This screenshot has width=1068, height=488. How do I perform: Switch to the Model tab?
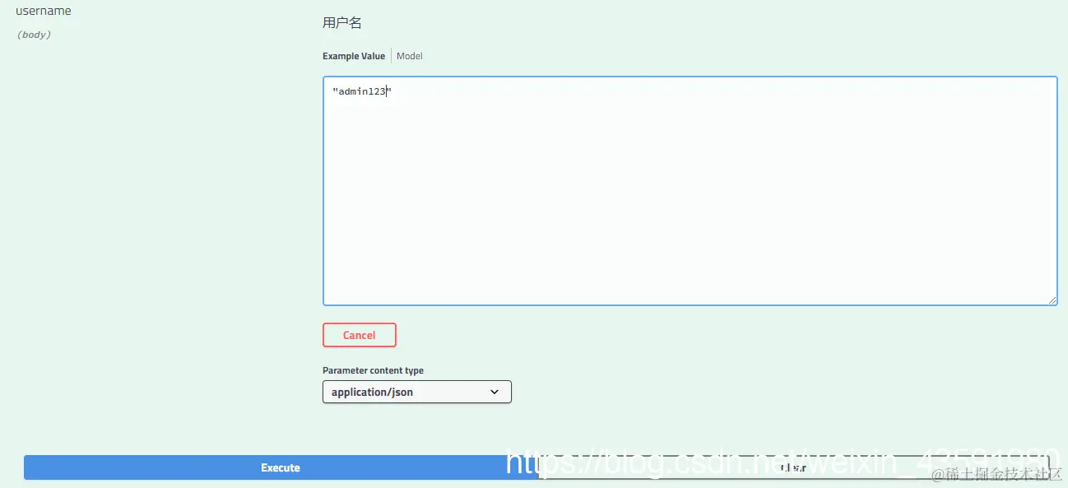pos(410,56)
